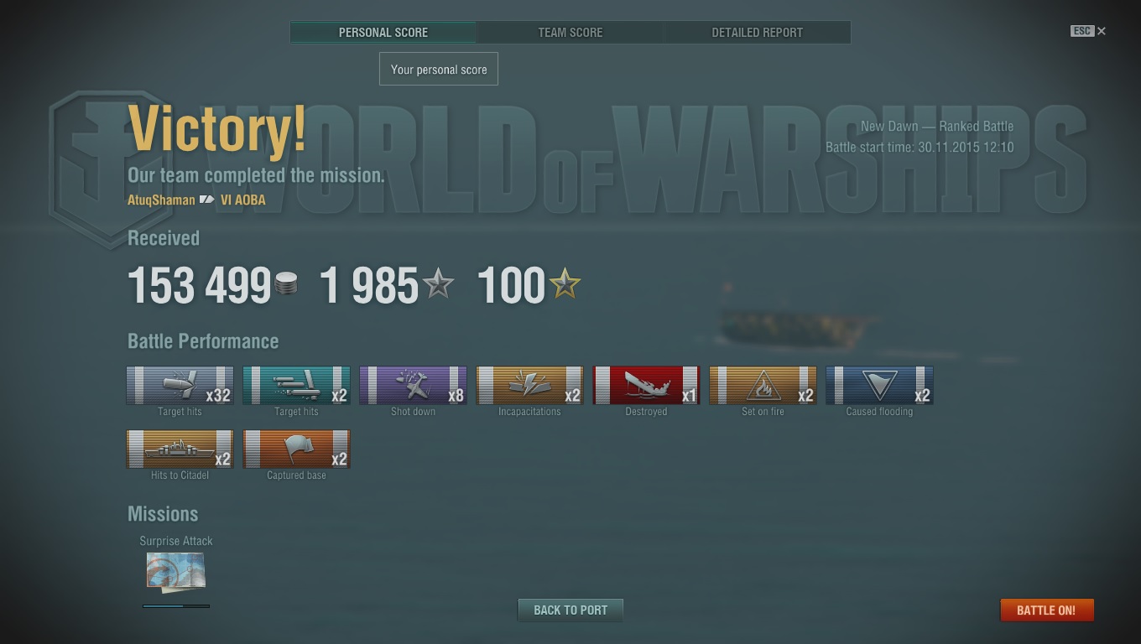Select the Shot down x8 aircraft ribbon
This screenshot has width=1141, height=644.
point(413,386)
